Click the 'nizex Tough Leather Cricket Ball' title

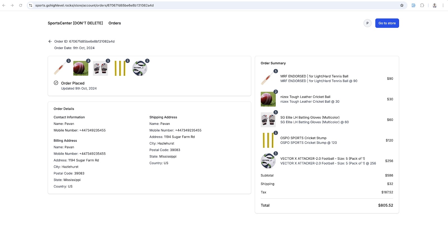pos(305,97)
